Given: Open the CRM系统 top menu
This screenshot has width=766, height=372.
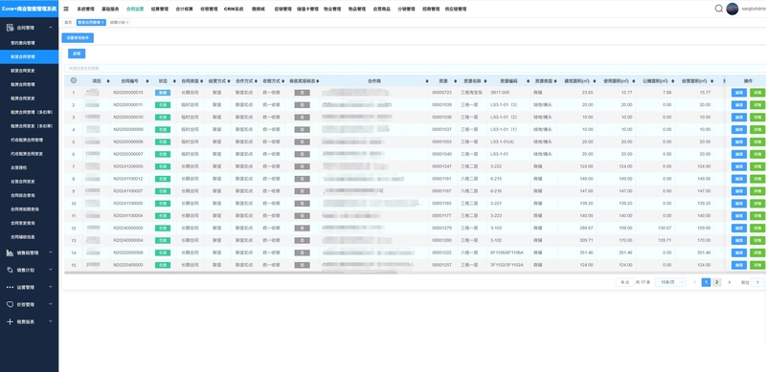Looking at the screenshot, I should point(234,9).
